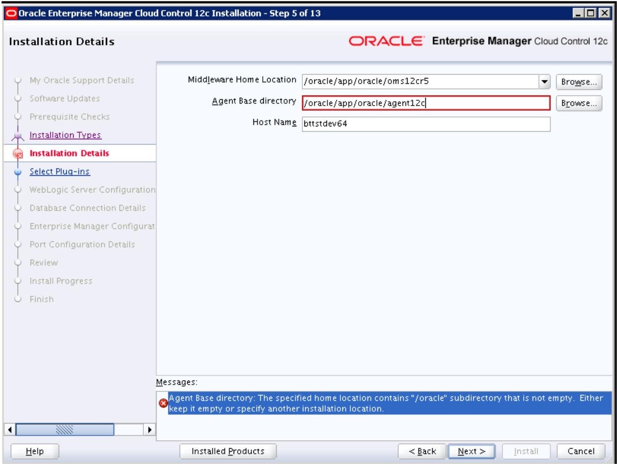Click WebLogic Server Configuration step label
617x464 pixels.
[x=92, y=190]
